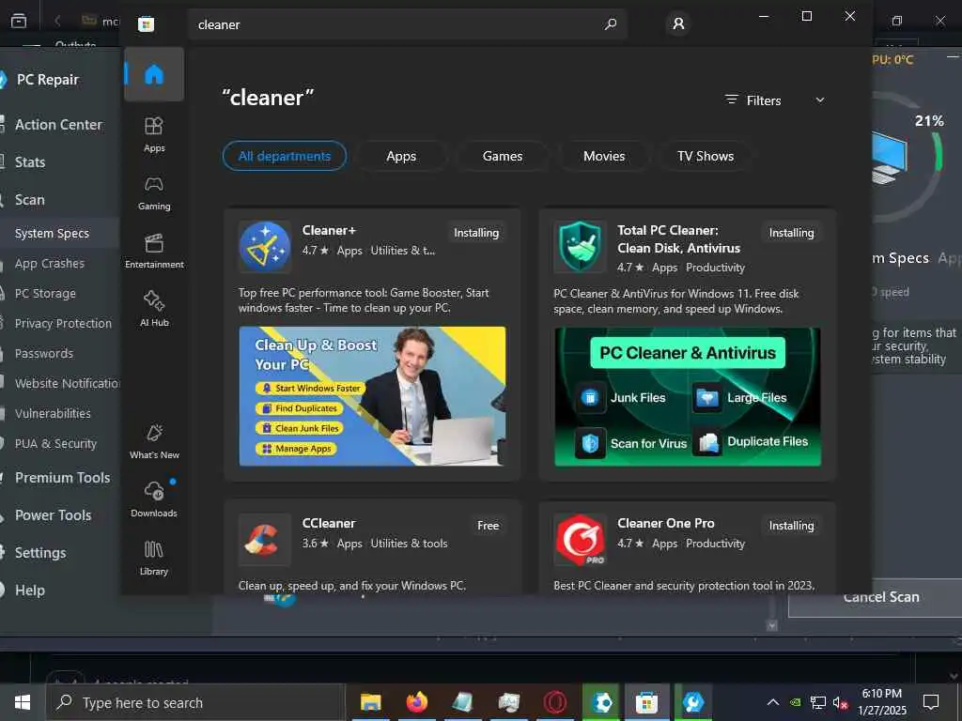The width and height of the screenshot is (962, 721).
Task: Open Action Center in PC Repair sidebar
Action: point(58,125)
